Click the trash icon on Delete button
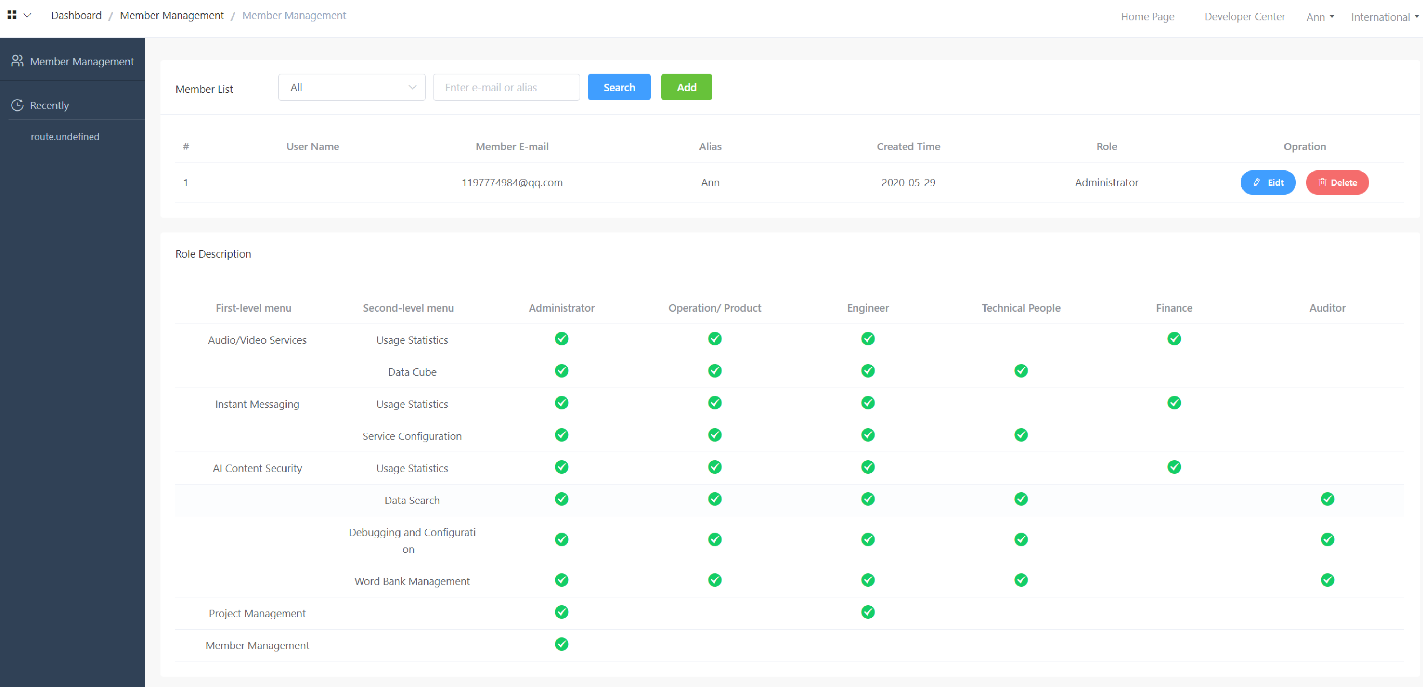 [1322, 182]
